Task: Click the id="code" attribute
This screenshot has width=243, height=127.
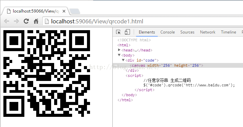Action: tap(147, 60)
